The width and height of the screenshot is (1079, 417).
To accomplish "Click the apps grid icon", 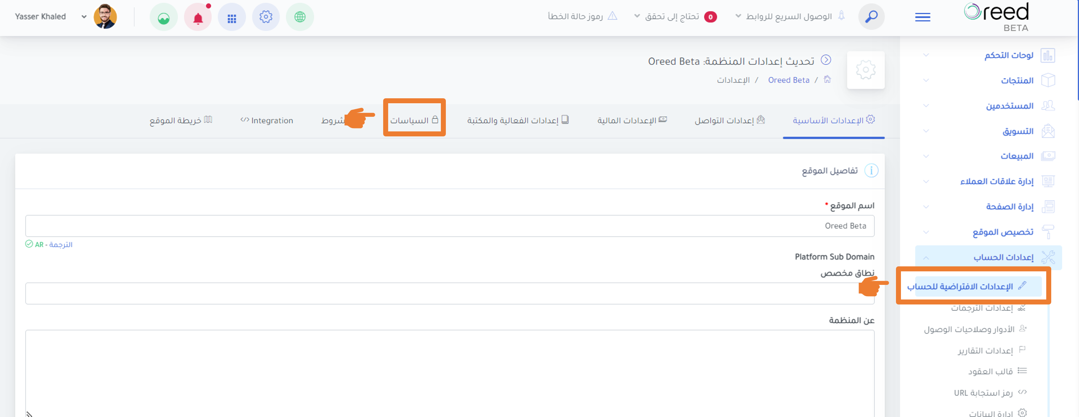I will pyautogui.click(x=231, y=17).
